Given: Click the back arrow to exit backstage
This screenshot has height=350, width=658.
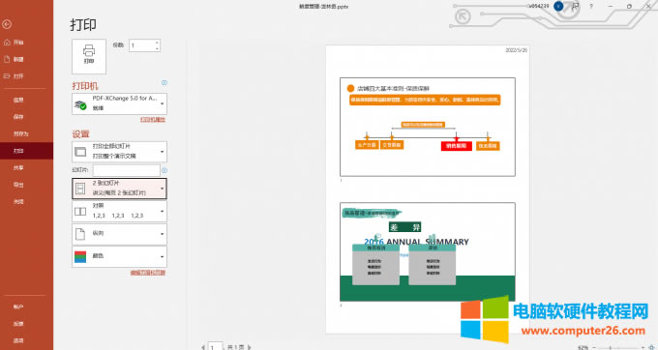Looking at the screenshot, I should [7, 24].
